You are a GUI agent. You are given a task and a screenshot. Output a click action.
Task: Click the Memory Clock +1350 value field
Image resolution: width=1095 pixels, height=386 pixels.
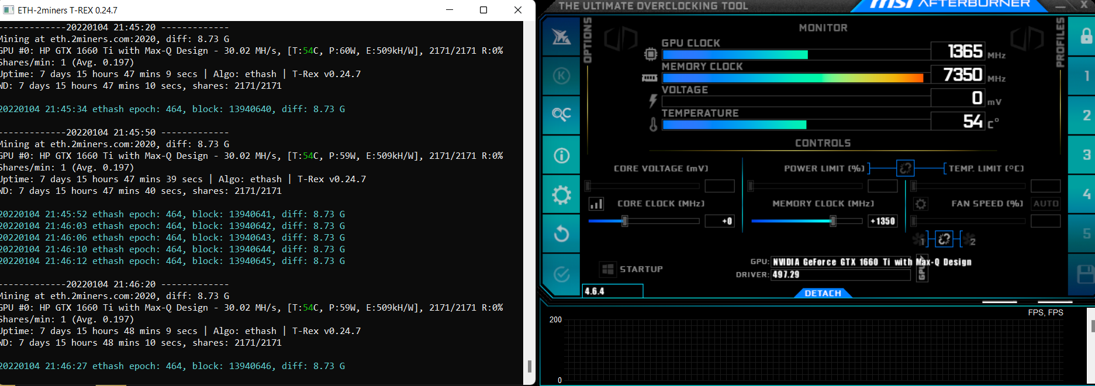pos(882,221)
